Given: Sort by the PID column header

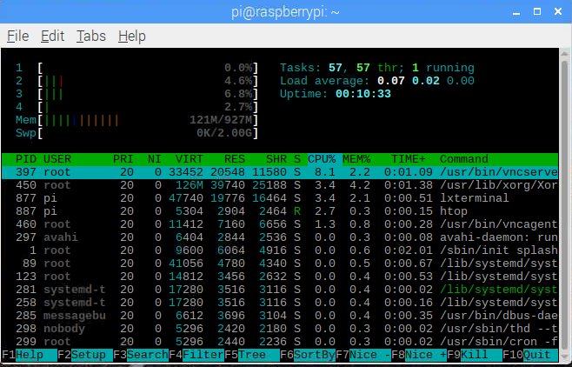Looking at the screenshot, I should (25, 159).
